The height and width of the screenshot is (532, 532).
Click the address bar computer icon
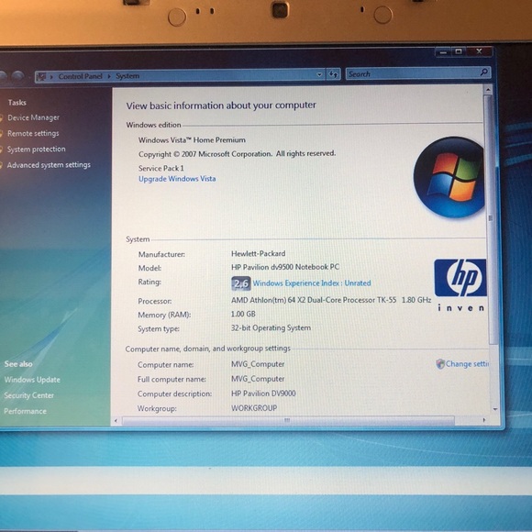pyautogui.click(x=41, y=77)
